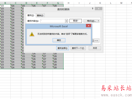Select column E header
Image resolution: width=132 pixels, height=99 pixels.
[x=37, y=3]
